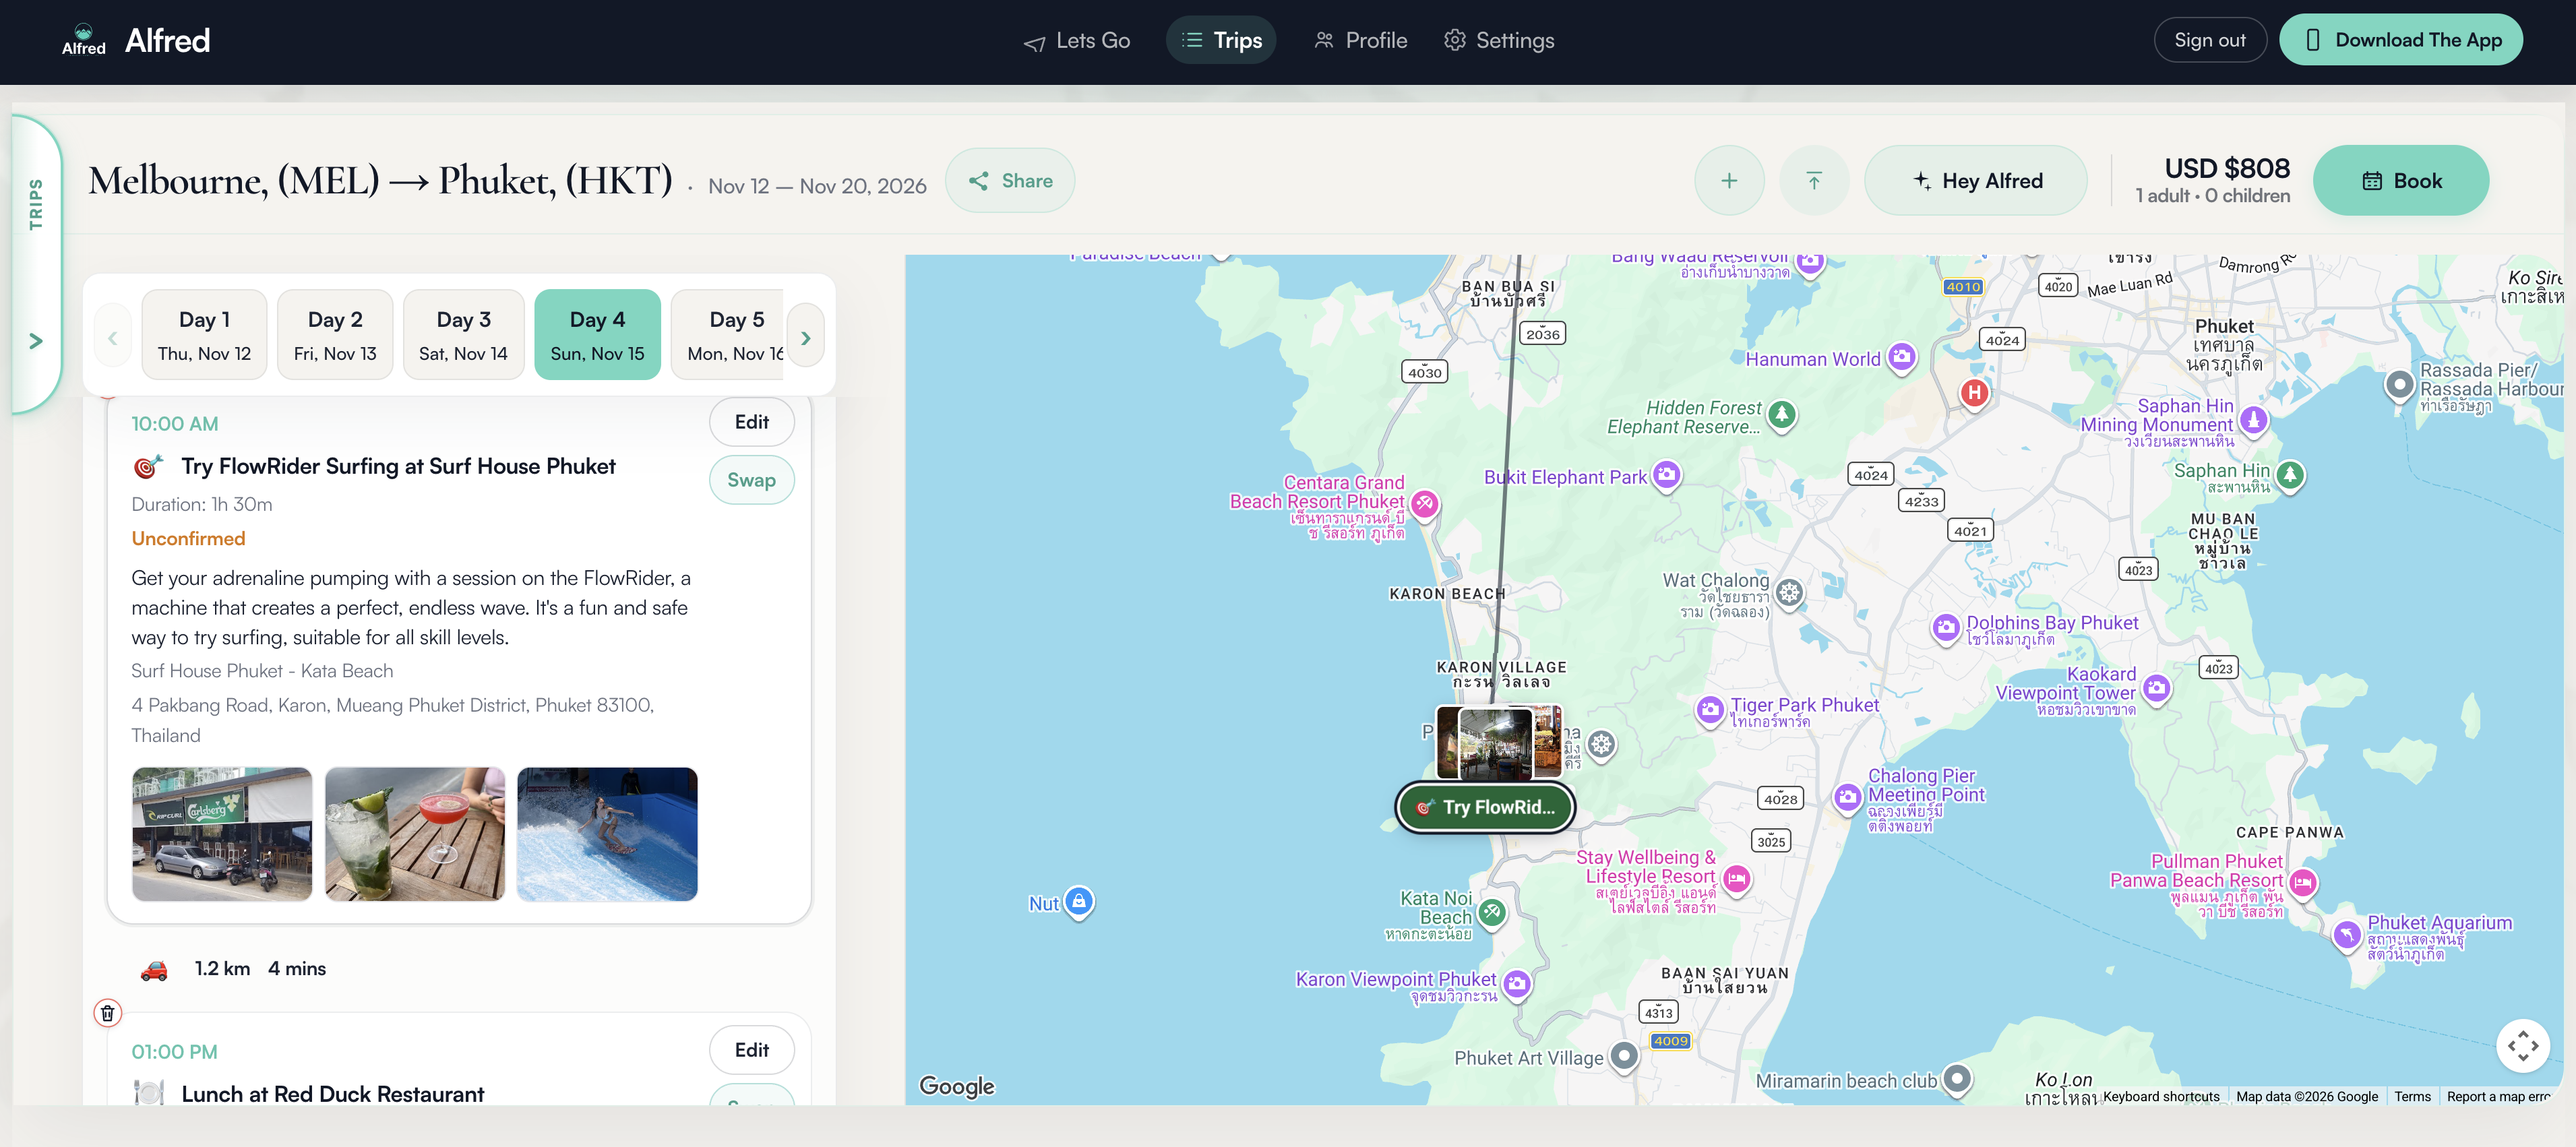Select Day 4 Sun, Nov 15 tab
Viewport: 2576px width, 1147px height.
(x=598, y=335)
